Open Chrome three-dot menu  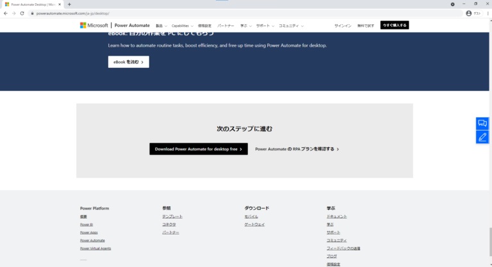pos(488,13)
